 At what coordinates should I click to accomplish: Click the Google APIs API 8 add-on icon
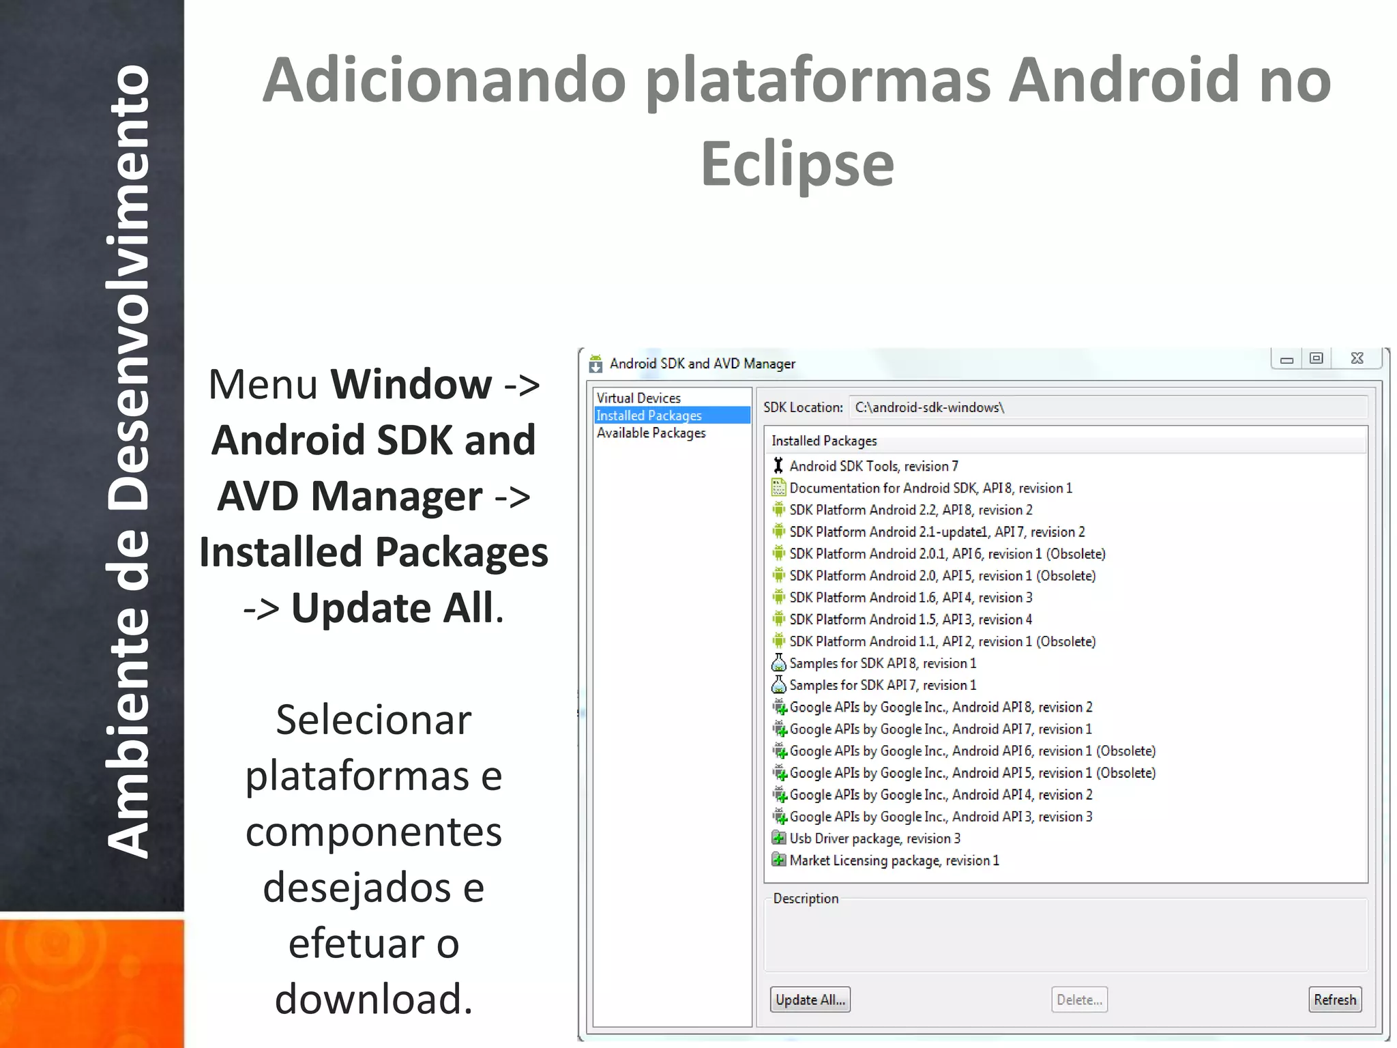point(779,707)
